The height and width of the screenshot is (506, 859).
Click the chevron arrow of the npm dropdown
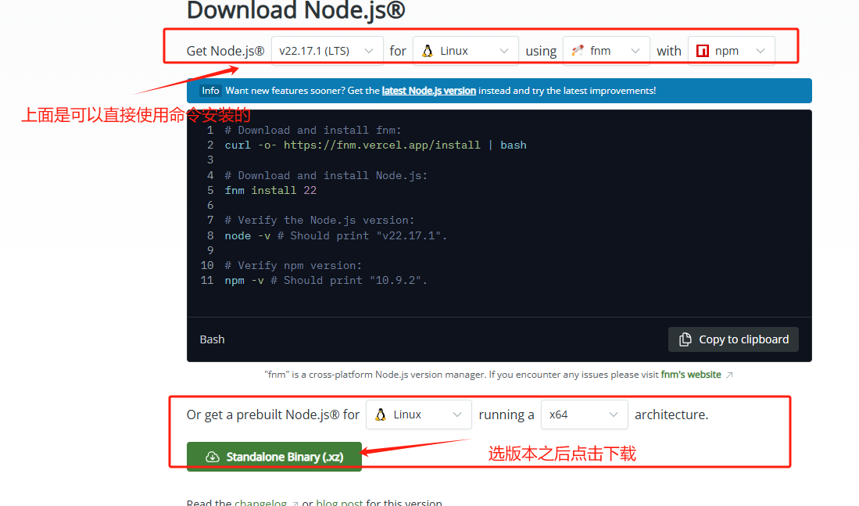pos(761,51)
